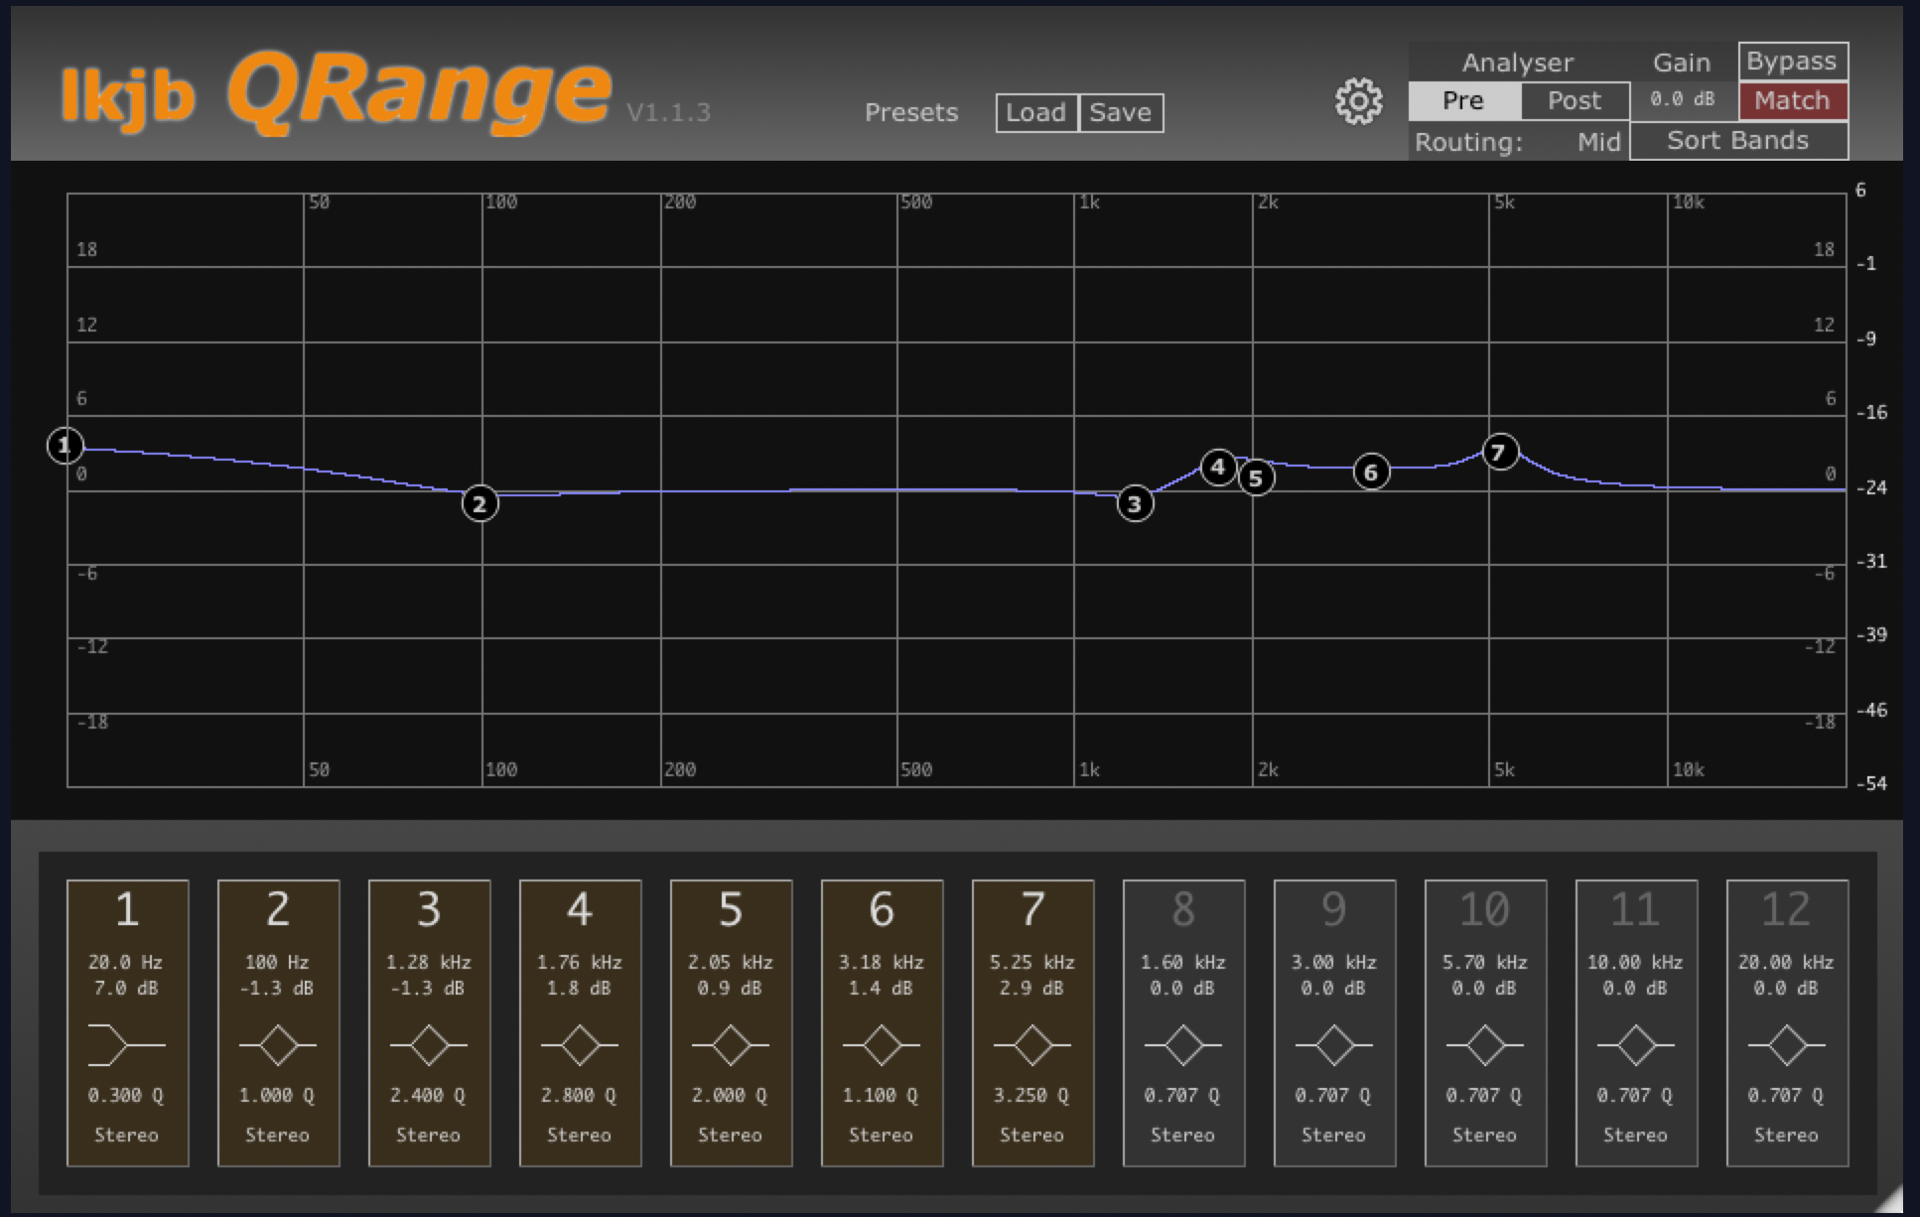Toggle band 8 on via its number
Viewport: 1920px width, 1217px height.
point(1183,908)
